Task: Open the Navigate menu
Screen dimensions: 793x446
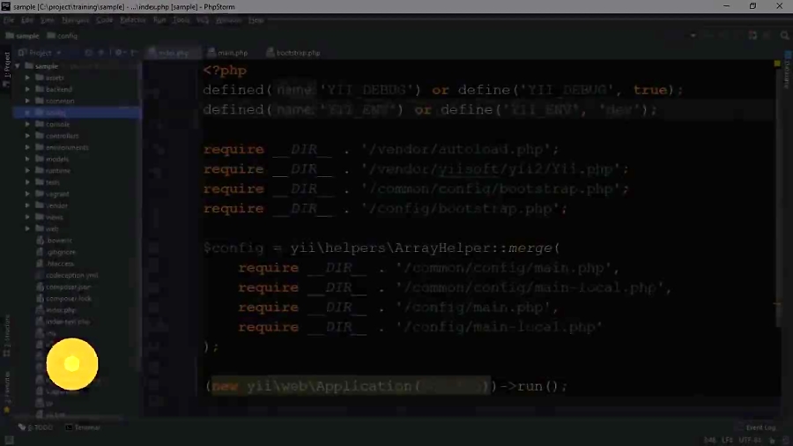Action: 76,20
